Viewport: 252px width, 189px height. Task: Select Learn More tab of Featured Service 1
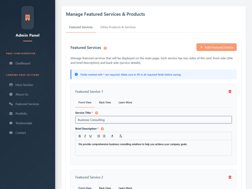click(x=125, y=103)
